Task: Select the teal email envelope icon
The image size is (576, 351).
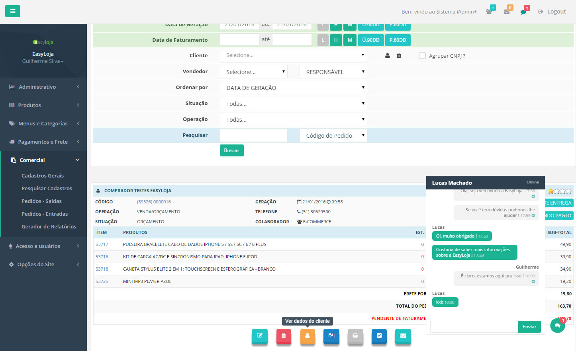Action: point(403,336)
